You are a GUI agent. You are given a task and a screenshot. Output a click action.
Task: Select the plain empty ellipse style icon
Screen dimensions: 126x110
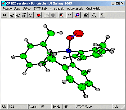coord(30,15)
